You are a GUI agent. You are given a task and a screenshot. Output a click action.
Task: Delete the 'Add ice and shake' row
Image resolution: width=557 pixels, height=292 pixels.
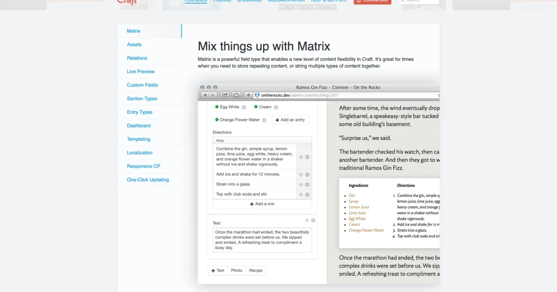(x=307, y=175)
